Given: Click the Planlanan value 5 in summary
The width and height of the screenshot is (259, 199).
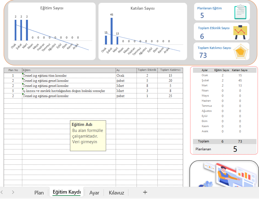Looking at the screenshot, I should tap(235, 149).
